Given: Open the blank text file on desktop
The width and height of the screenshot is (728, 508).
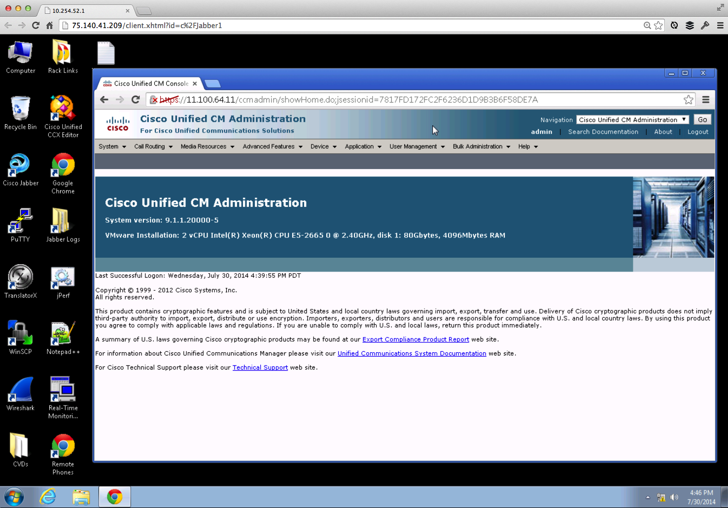Looking at the screenshot, I should click(106, 53).
